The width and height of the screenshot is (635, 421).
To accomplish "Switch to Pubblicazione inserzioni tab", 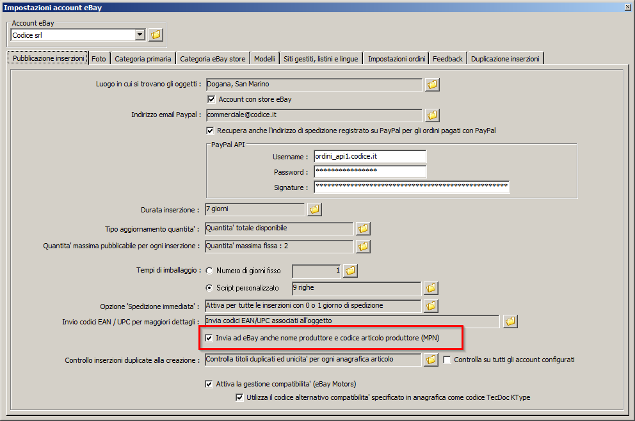I will pyautogui.click(x=48, y=58).
